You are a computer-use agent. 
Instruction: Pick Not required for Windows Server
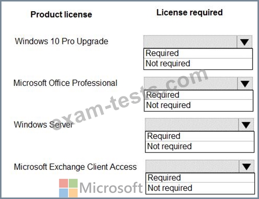point(199,147)
